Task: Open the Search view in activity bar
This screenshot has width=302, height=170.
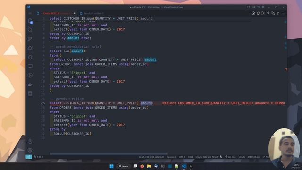Action: [x=30, y=30]
